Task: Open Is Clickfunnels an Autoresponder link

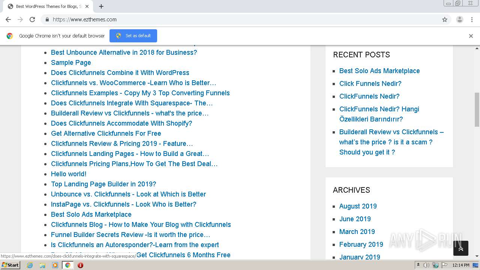Action: click(x=135, y=245)
